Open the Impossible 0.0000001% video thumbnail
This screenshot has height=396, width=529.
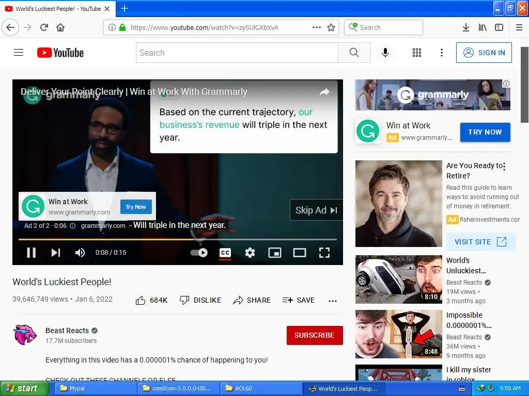click(x=398, y=334)
